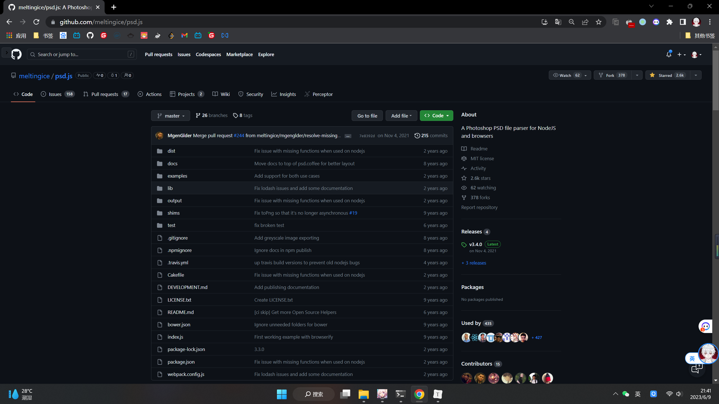Click the reload page icon
This screenshot has height=404, width=719.
coord(36,22)
